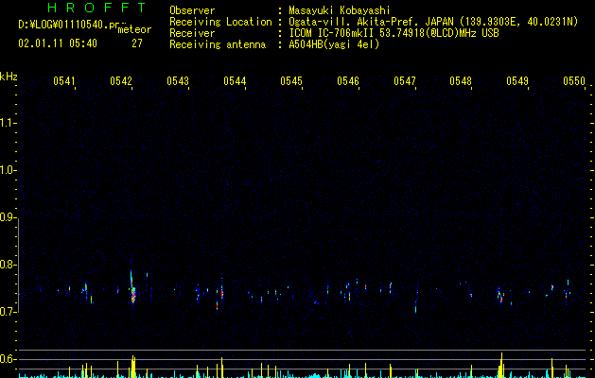Image resolution: width=595 pixels, height=378 pixels.
Task: Click the 0.8 kHz axis label
Action: (x=9, y=265)
